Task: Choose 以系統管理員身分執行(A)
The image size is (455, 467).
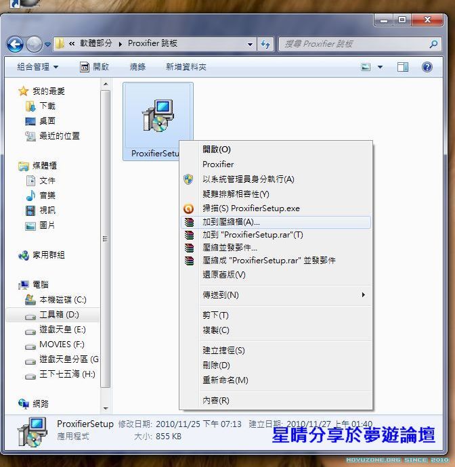Action: click(x=276, y=179)
